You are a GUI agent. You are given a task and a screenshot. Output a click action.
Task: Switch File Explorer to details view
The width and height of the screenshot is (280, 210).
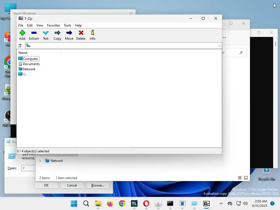click(x=240, y=178)
